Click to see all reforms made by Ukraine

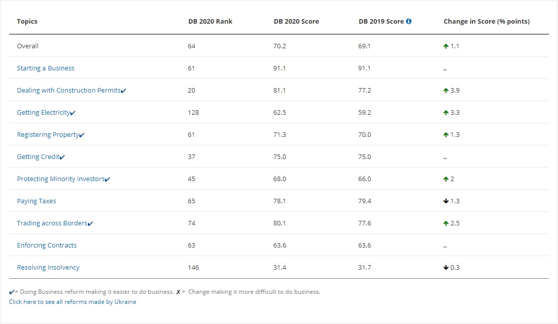click(72, 302)
